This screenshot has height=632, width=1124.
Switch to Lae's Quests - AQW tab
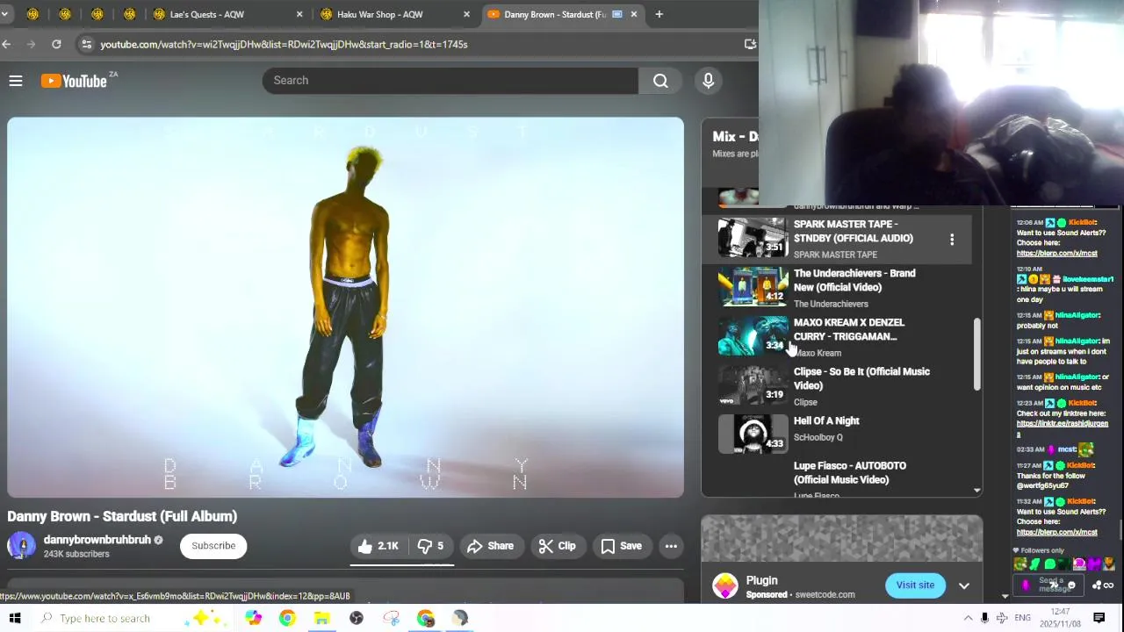(227, 14)
